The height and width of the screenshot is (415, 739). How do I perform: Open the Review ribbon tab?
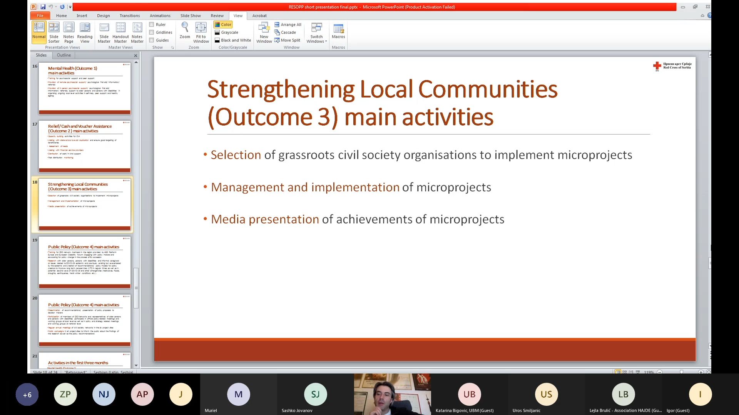click(217, 16)
